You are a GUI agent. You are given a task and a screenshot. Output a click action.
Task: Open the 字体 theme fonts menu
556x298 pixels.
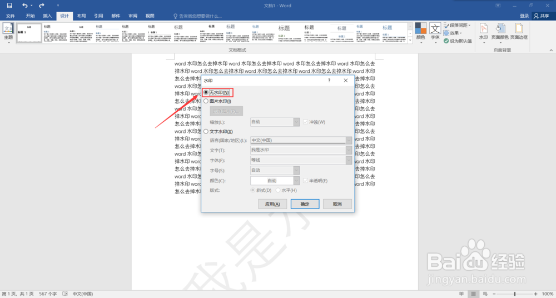(x=435, y=33)
